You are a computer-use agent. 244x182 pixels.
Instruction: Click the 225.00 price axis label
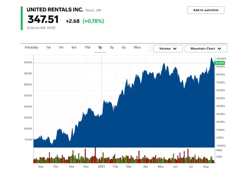[x=28, y=118]
